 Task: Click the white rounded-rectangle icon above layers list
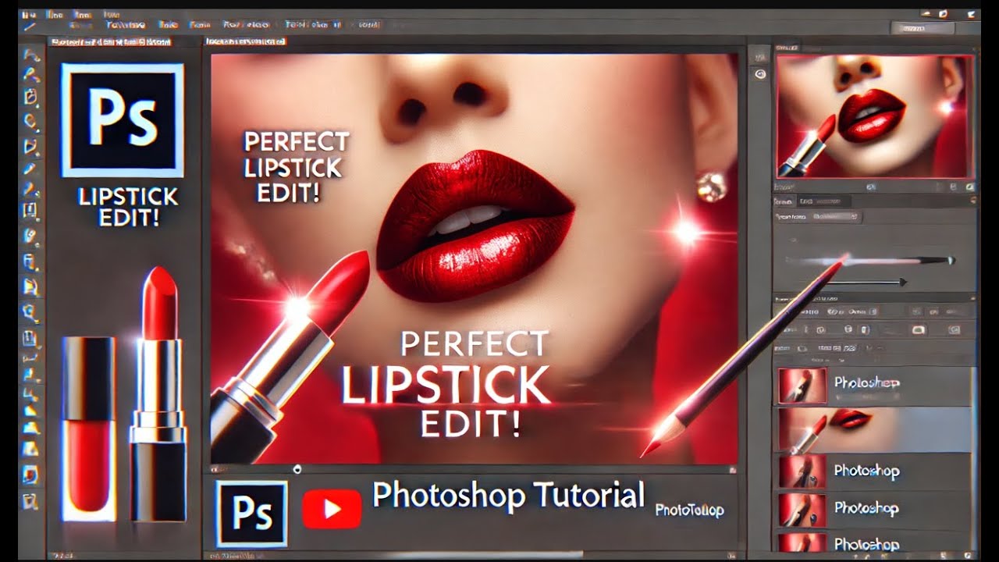[918, 329]
